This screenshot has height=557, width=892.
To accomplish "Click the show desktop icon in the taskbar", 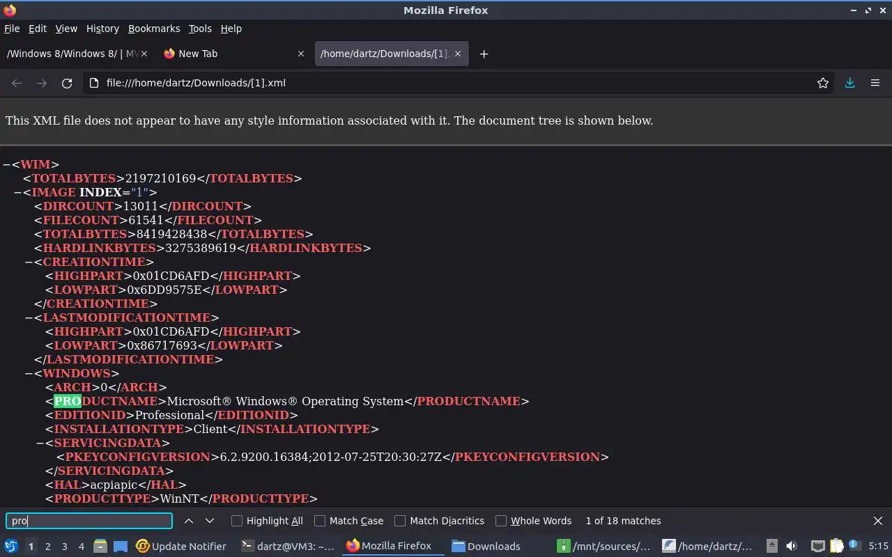I will click(x=121, y=547).
